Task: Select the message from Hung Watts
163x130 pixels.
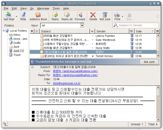Action: pyautogui.click(x=93, y=48)
